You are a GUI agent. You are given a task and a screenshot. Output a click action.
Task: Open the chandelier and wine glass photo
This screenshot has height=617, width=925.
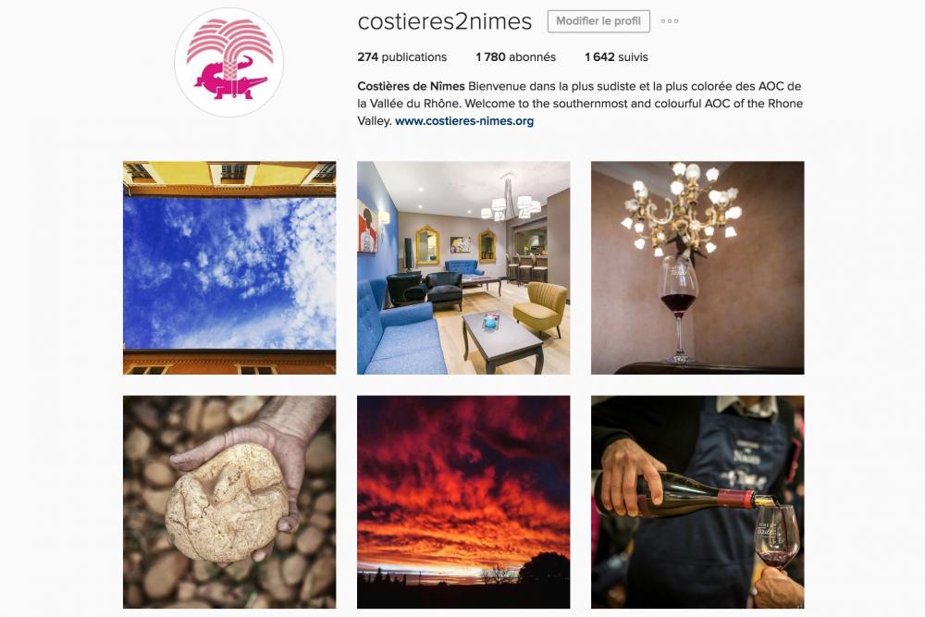pos(697,268)
